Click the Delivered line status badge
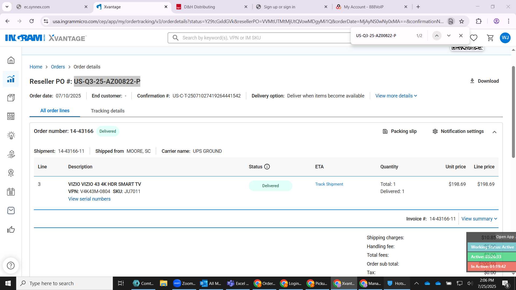Screen dimensions: 516x290 click(270, 186)
